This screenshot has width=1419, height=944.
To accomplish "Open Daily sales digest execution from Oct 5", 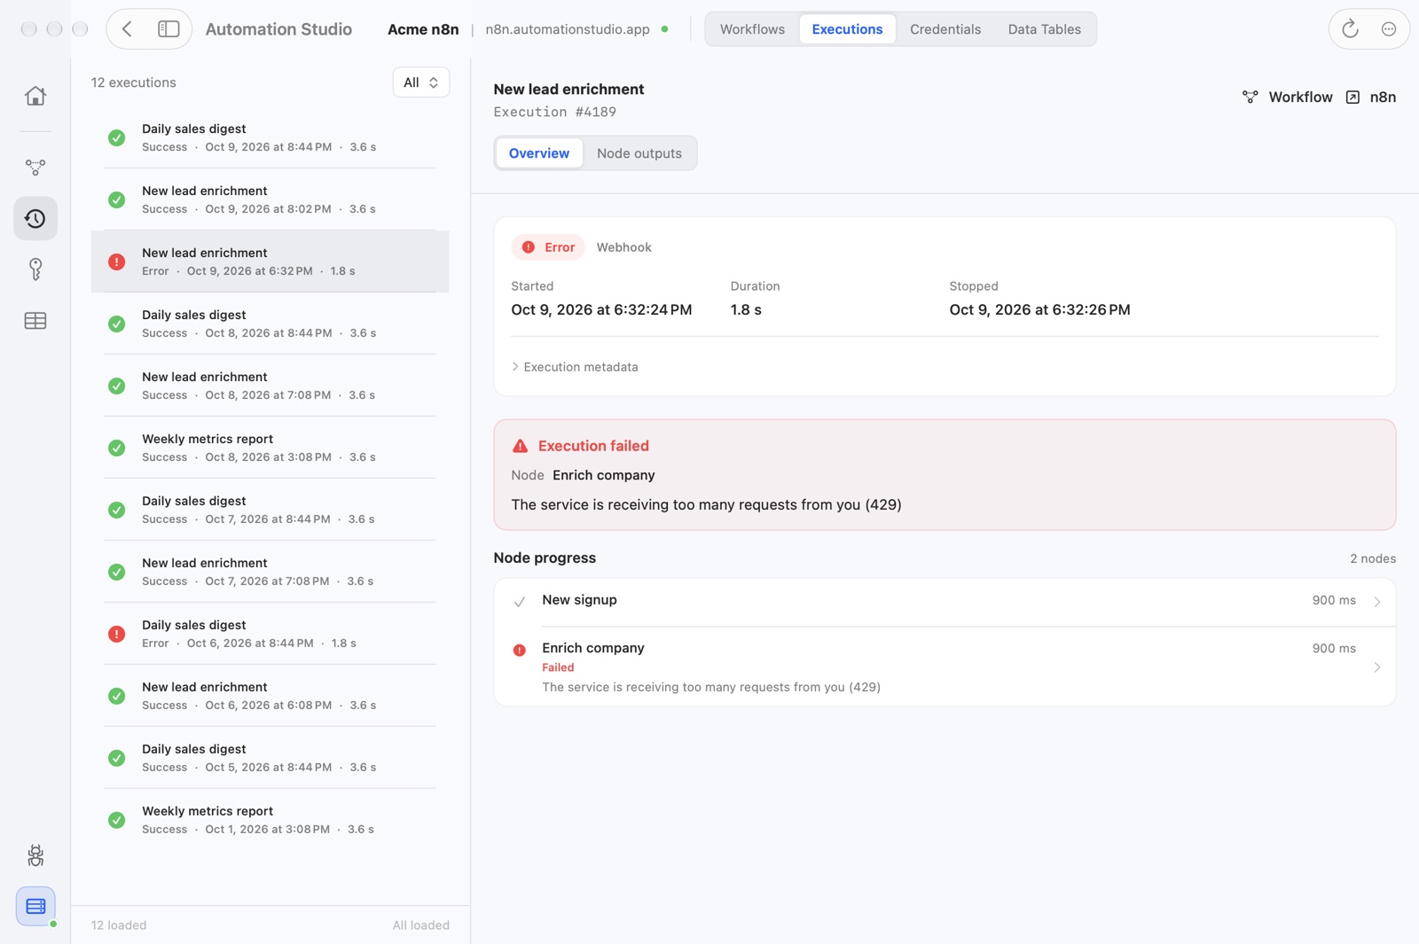I will (270, 758).
